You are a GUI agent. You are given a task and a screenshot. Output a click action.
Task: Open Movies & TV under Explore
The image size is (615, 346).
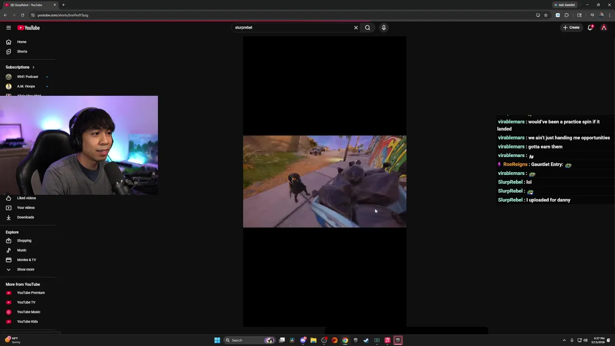pyautogui.click(x=27, y=260)
